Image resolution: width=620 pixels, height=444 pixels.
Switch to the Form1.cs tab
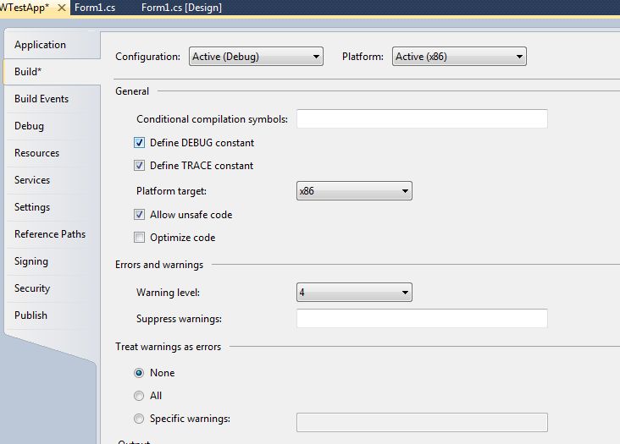95,8
